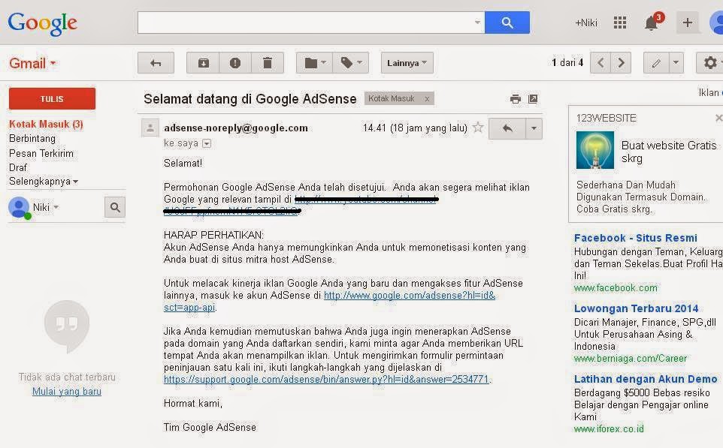Image resolution: width=723 pixels, height=448 pixels.
Task: Open the Draf folder
Action: point(18,167)
